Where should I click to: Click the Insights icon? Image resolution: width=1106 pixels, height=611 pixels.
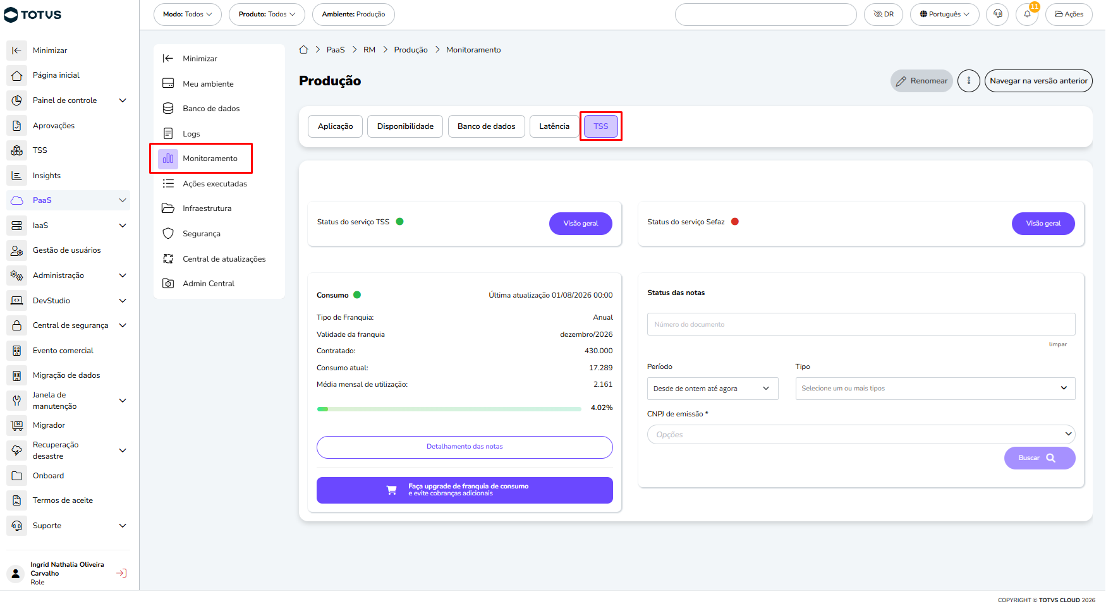click(17, 176)
